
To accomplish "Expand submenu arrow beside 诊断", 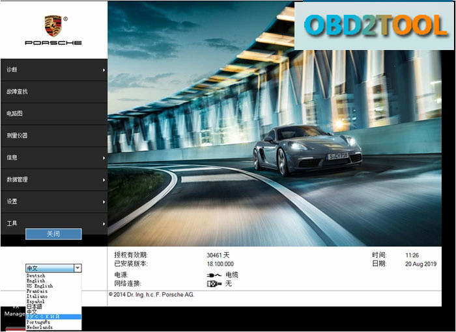I will pos(104,70).
